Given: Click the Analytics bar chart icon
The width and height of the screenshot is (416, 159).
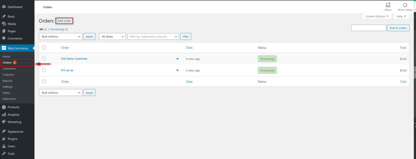Looking at the screenshot, I should [4, 114].
